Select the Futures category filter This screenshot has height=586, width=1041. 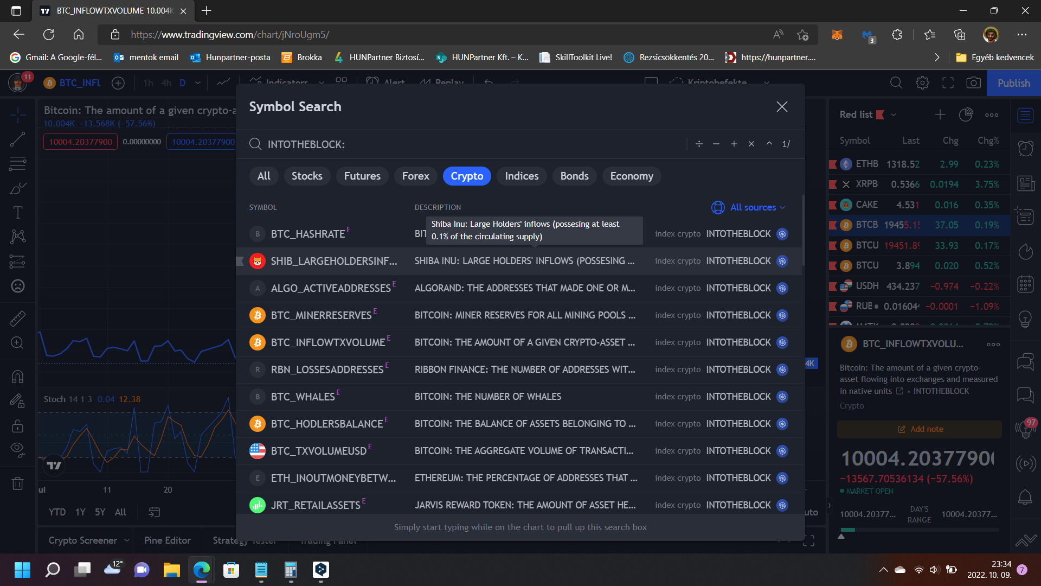tap(362, 176)
